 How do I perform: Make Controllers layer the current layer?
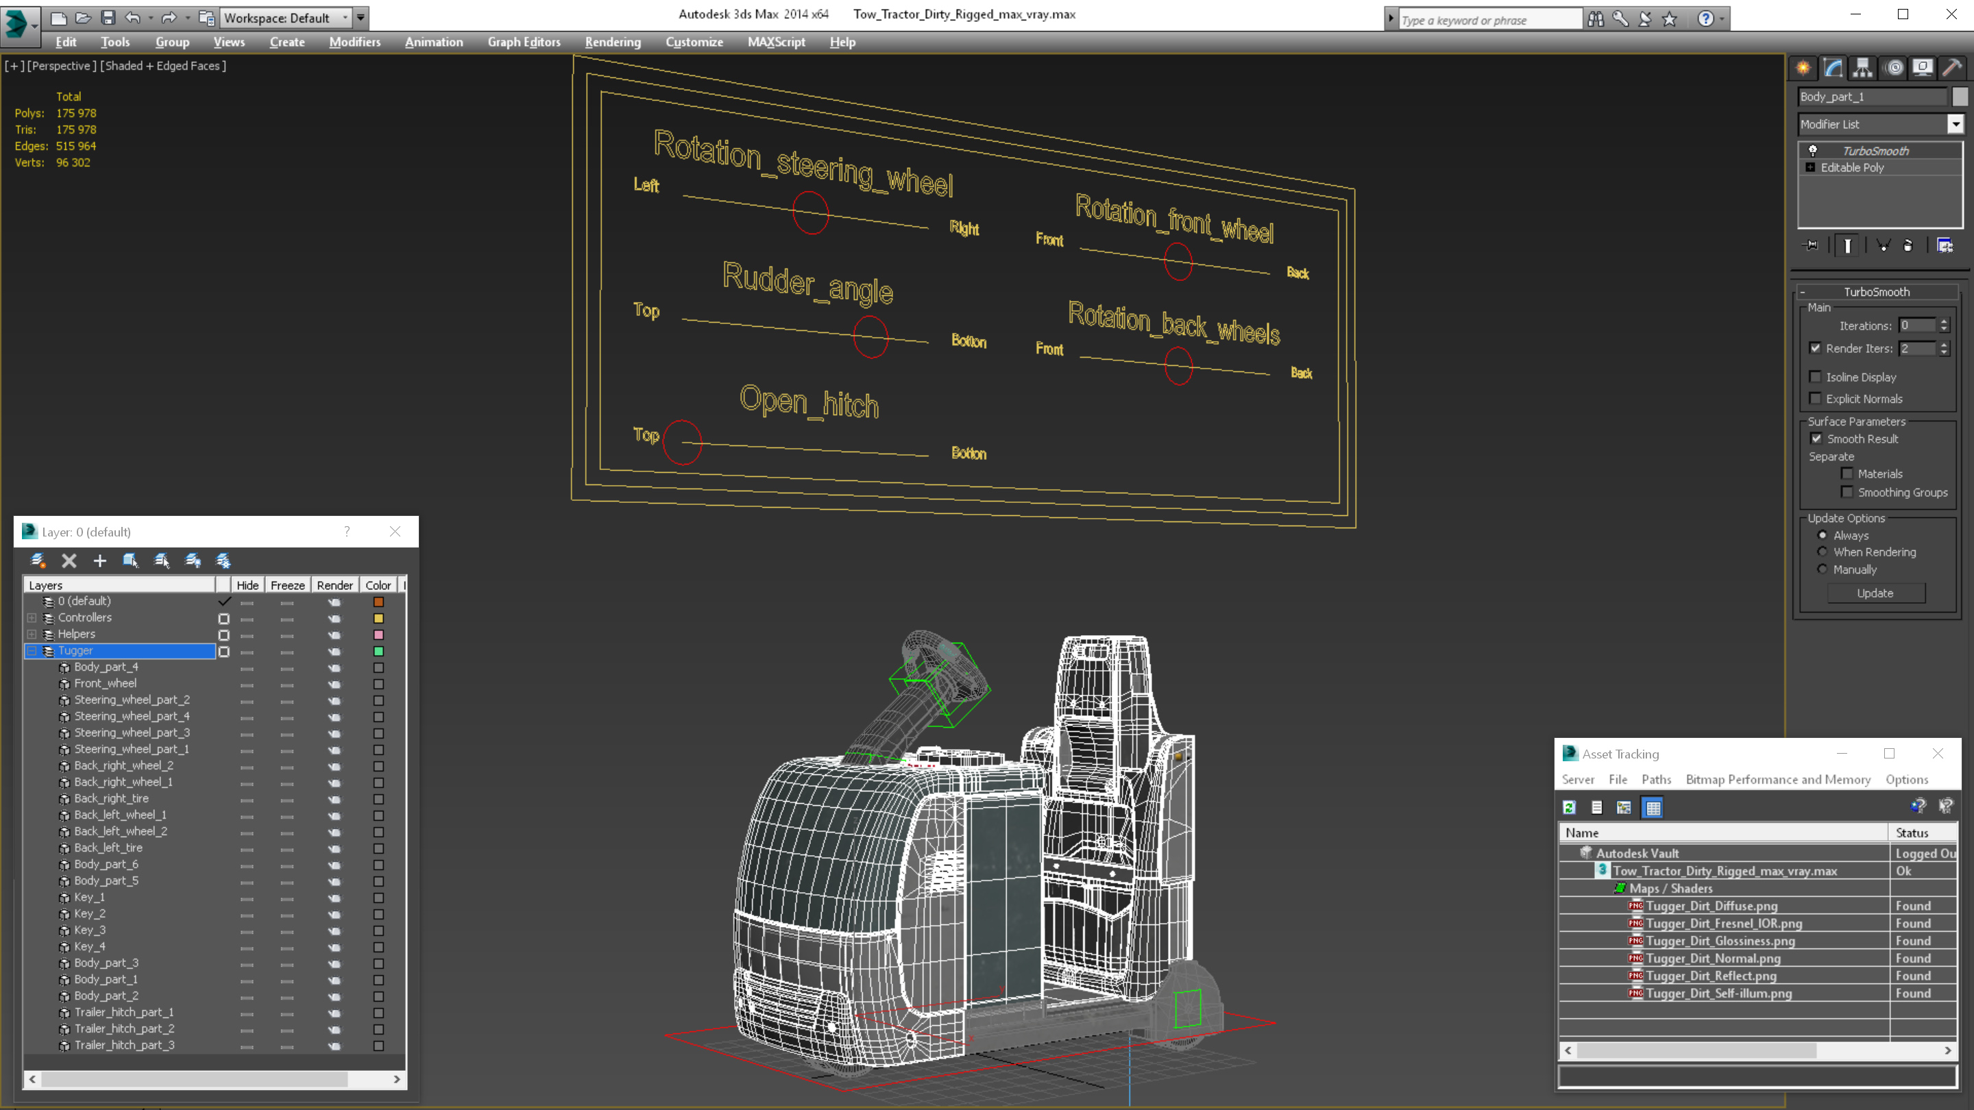[x=223, y=618]
